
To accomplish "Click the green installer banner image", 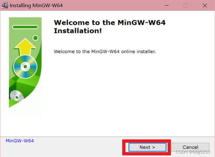I will 25,67.
